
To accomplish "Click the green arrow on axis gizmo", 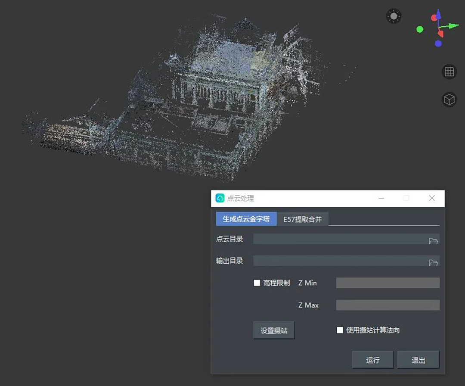I will pos(453,26).
